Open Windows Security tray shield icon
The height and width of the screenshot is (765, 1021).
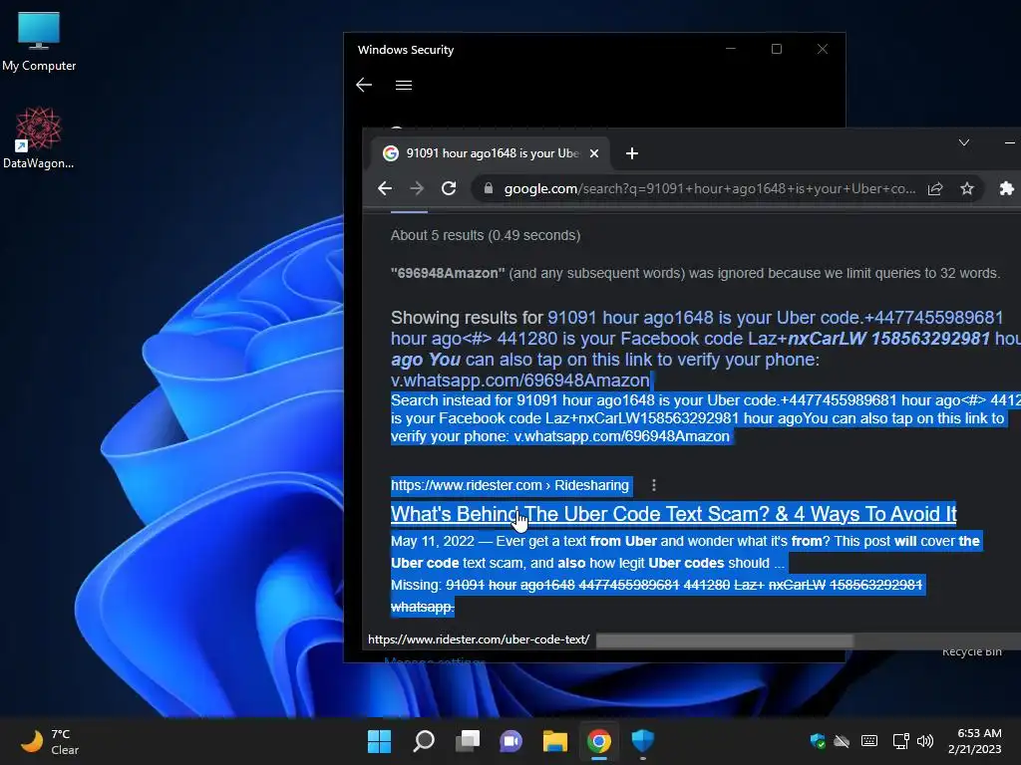coord(818,741)
